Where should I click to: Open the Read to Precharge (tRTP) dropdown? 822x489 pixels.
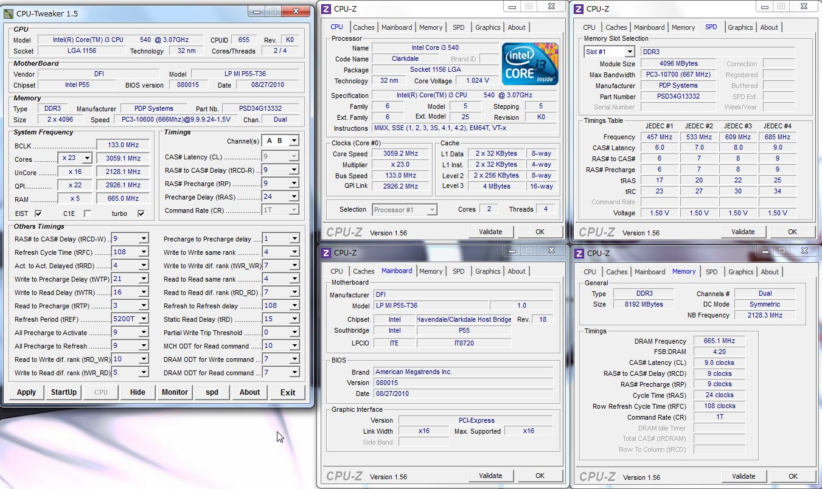pyautogui.click(x=144, y=305)
